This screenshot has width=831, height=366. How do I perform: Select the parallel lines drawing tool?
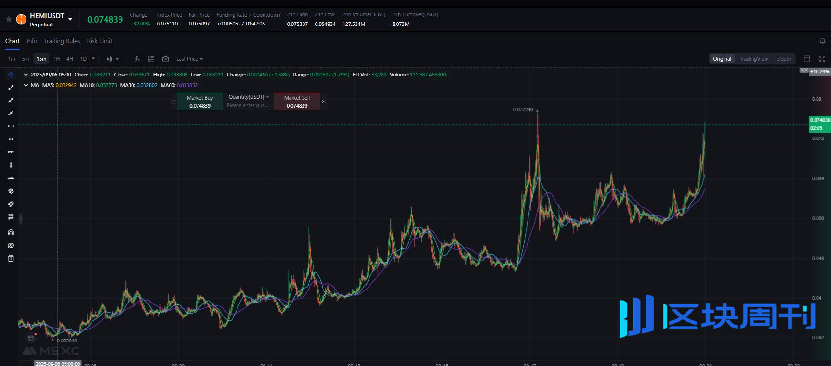(x=11, y=204)
